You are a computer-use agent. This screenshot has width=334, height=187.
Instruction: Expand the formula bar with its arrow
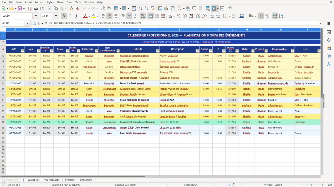[321, 23]
